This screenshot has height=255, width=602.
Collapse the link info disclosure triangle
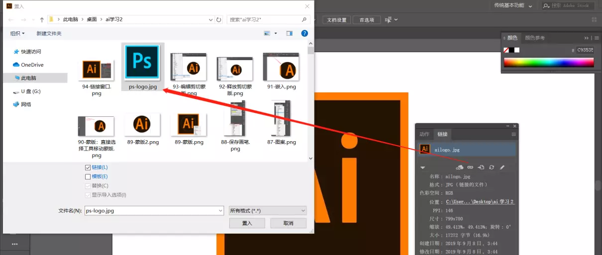click(423, 168)
